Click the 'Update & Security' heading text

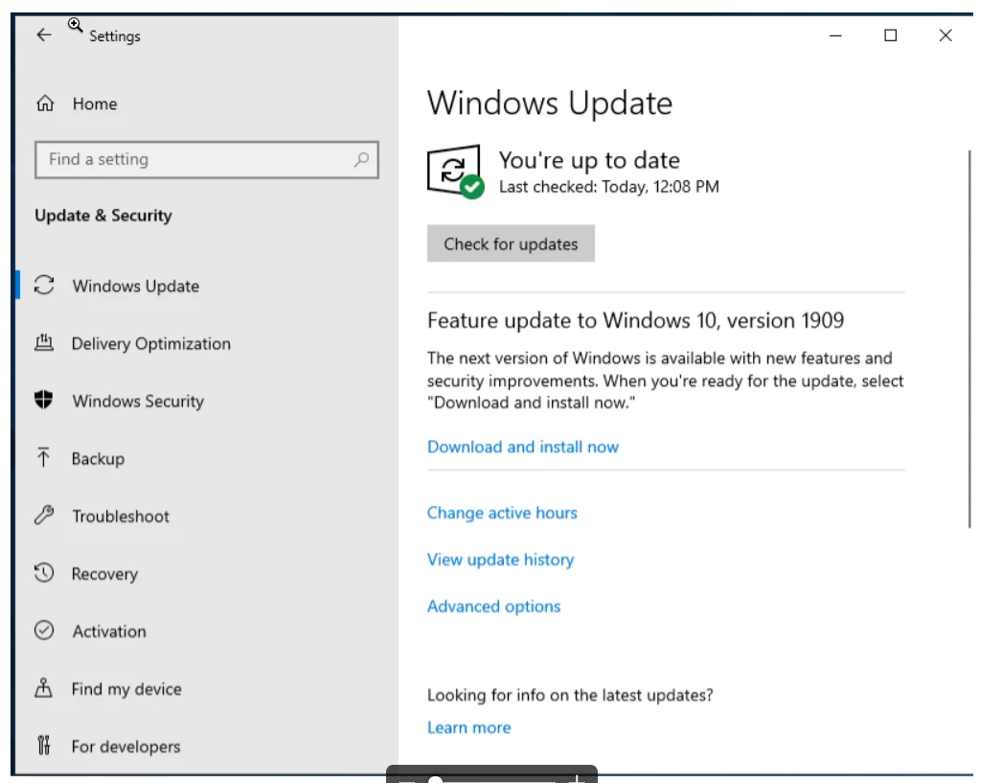[x=103, y=216]
